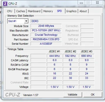This screenshot has height=102, width=105.
Task: Click the tRC value 30
Action: [70, 78]
